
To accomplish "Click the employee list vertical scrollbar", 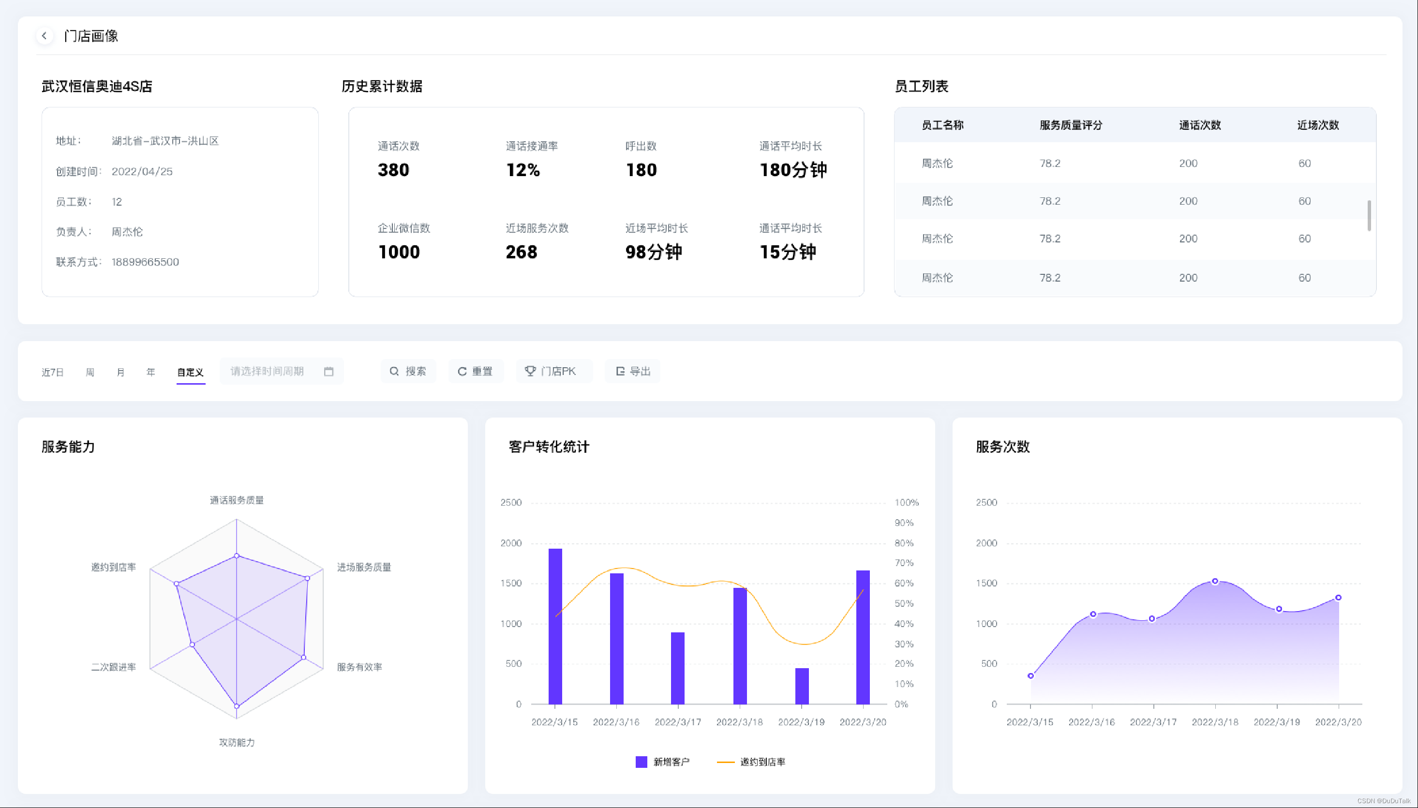I will pos(1369,215).
